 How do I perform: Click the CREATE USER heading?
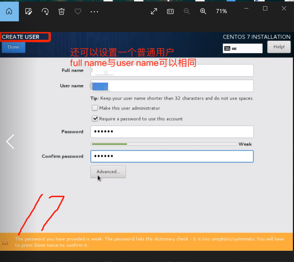point(21,37)
